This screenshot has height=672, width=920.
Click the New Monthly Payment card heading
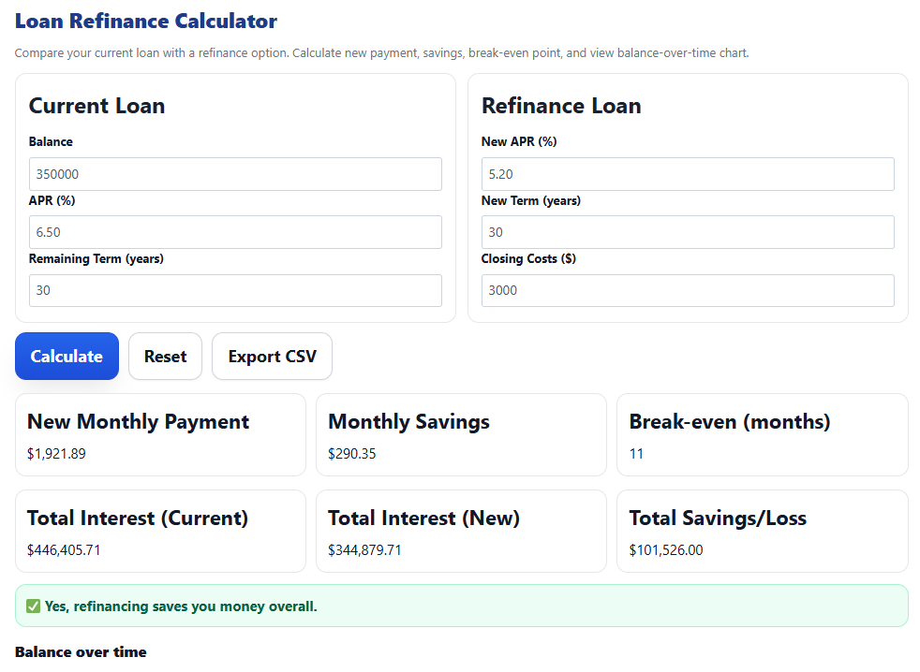[138, 421]
